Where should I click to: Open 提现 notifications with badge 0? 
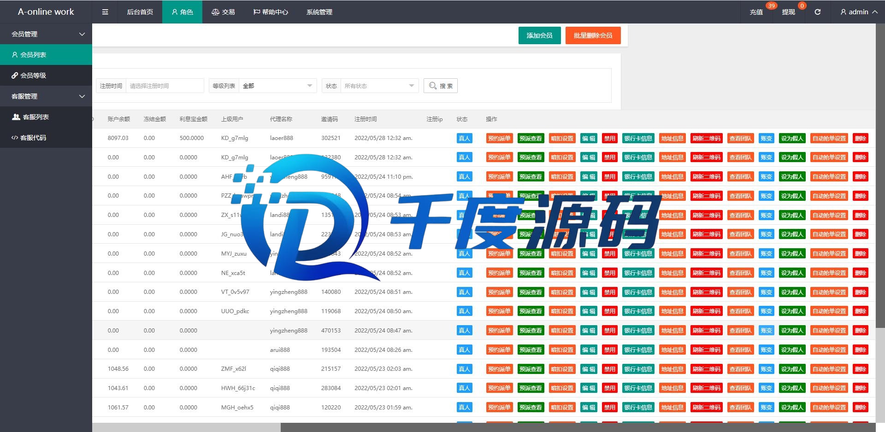[x=789, y=12]
